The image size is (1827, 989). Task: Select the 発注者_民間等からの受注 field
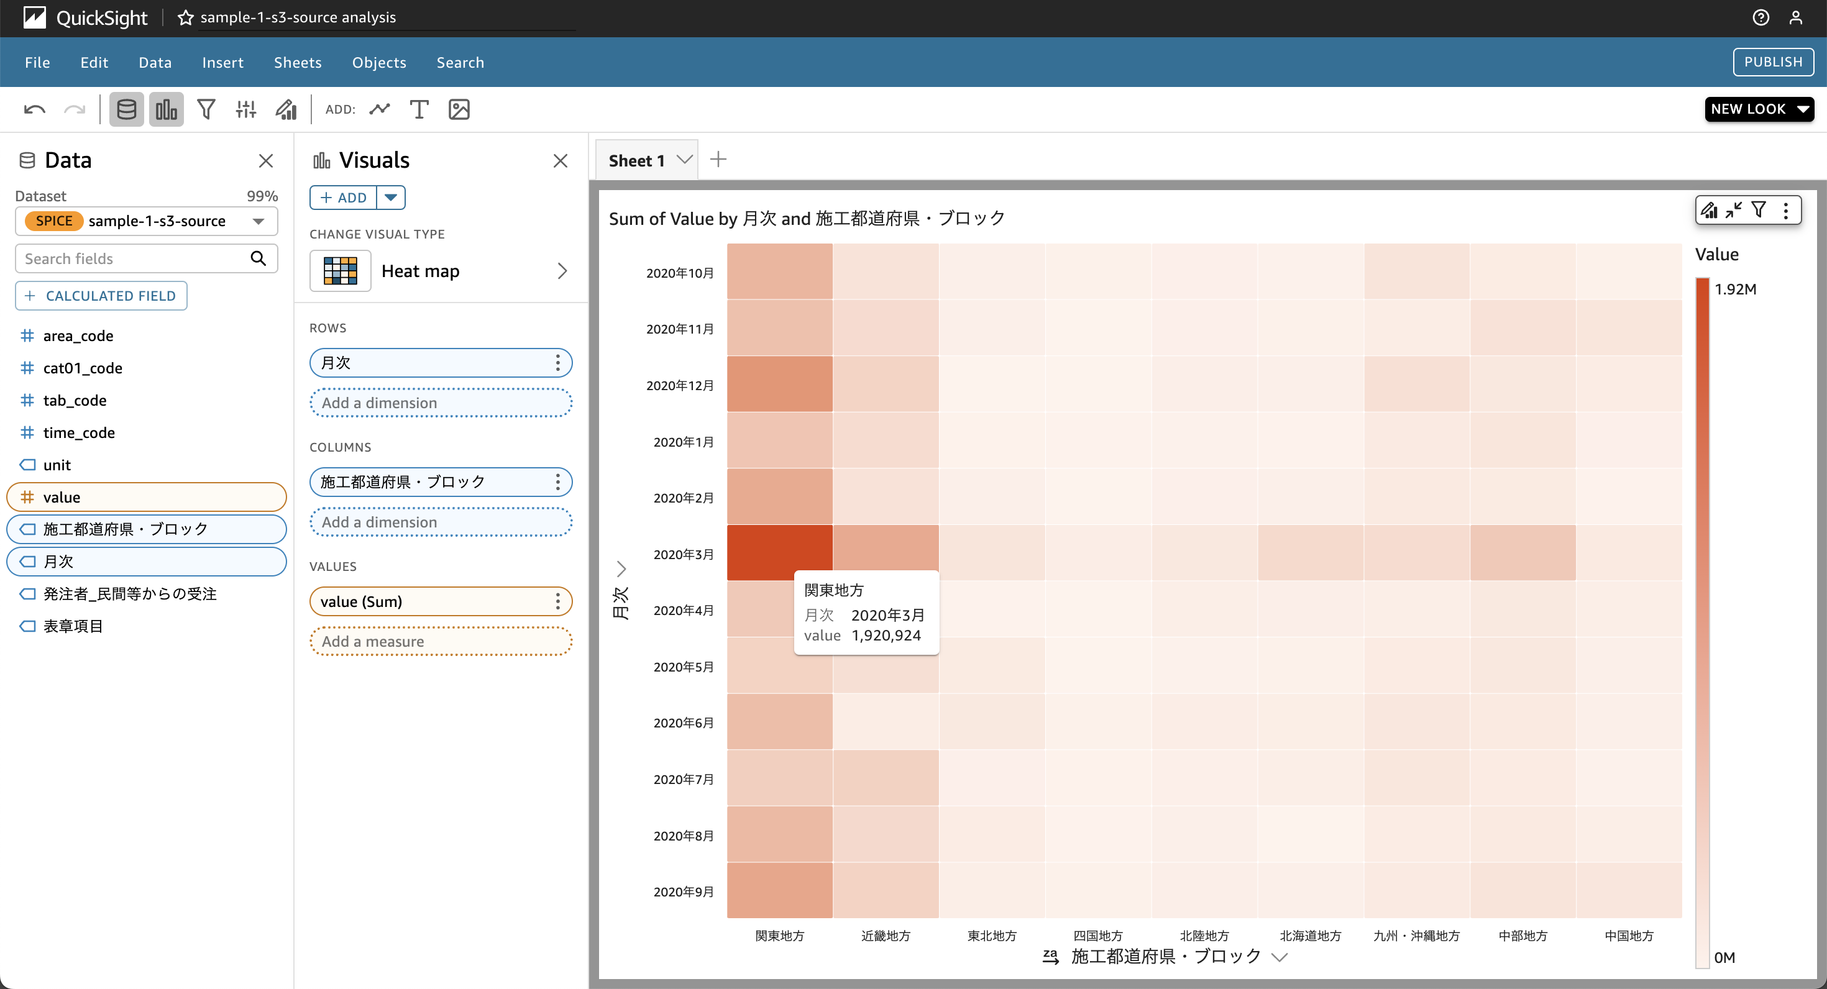[x=147, y=594]
